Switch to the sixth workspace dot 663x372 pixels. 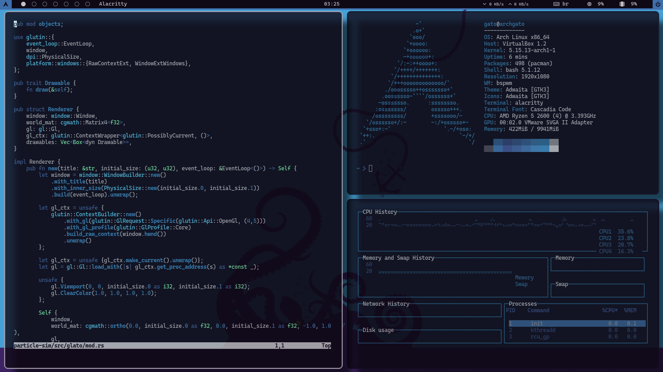click(77, 4)
